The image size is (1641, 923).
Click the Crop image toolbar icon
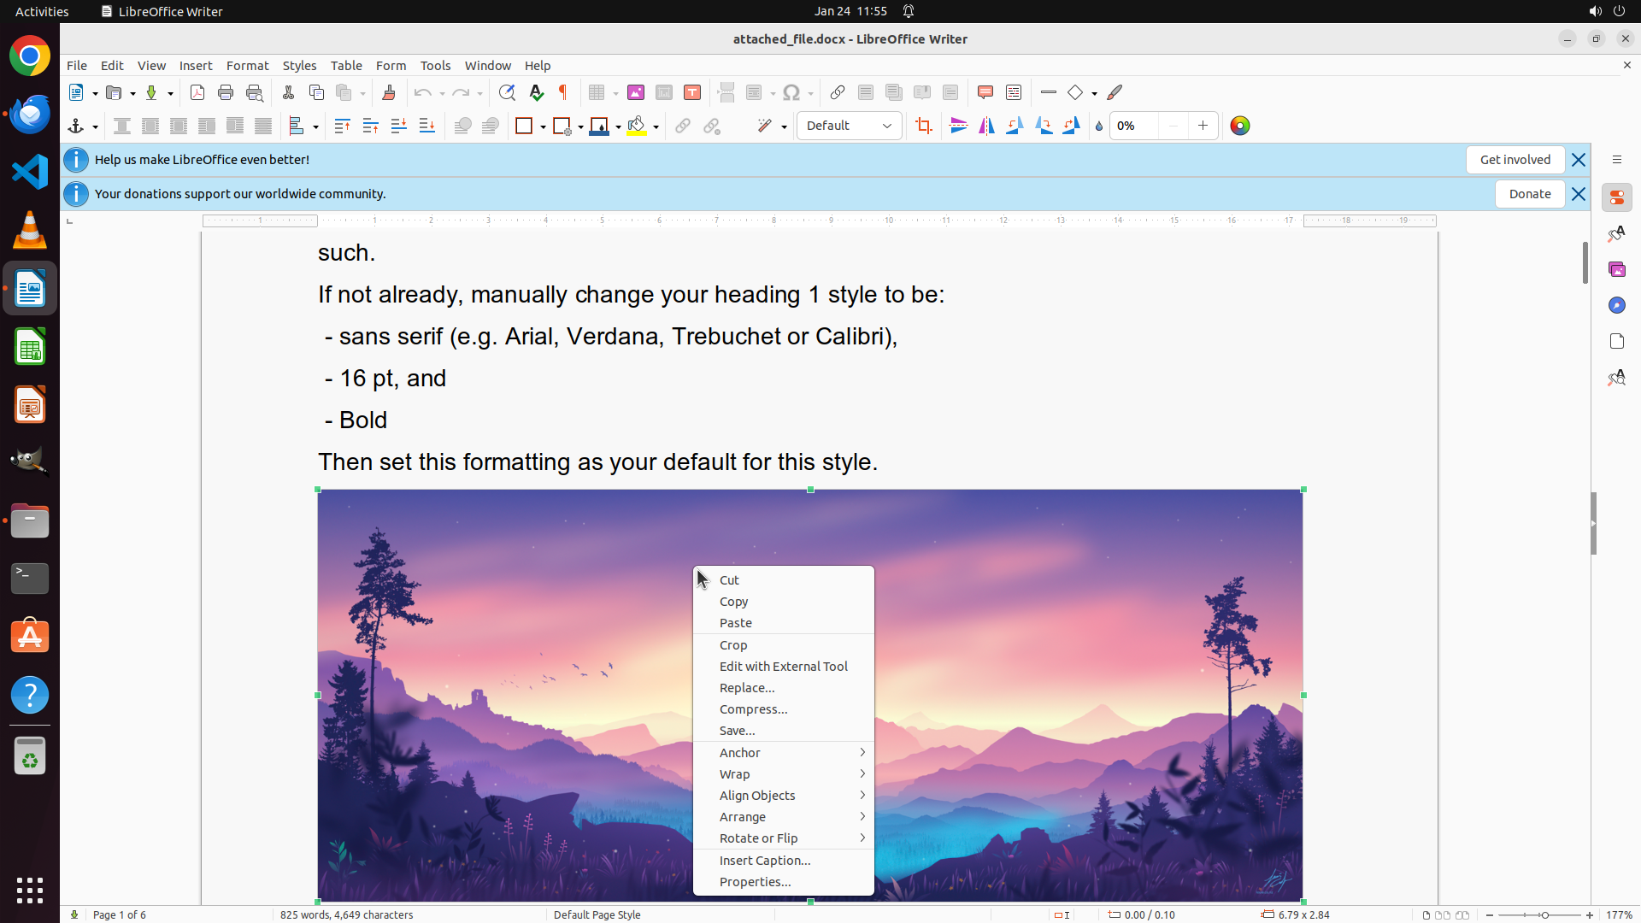(x=923, y=126)
